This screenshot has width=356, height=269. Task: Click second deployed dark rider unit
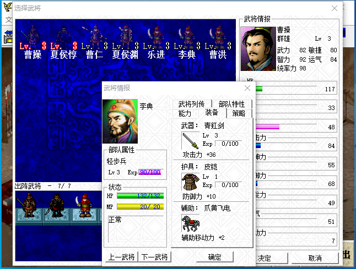56,205
